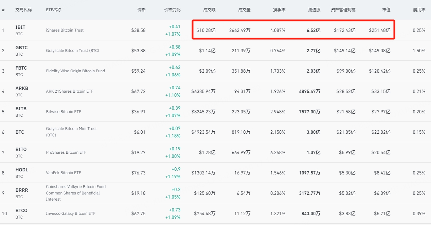Click the $5.71亿 market cap cell
This screenshot has height=225, width=431.
point(382,213)
